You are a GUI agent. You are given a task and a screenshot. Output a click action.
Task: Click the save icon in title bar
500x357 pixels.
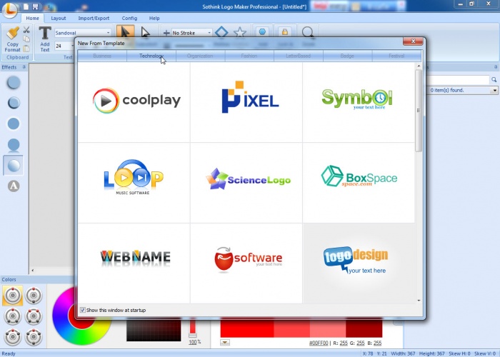(36, 6)
